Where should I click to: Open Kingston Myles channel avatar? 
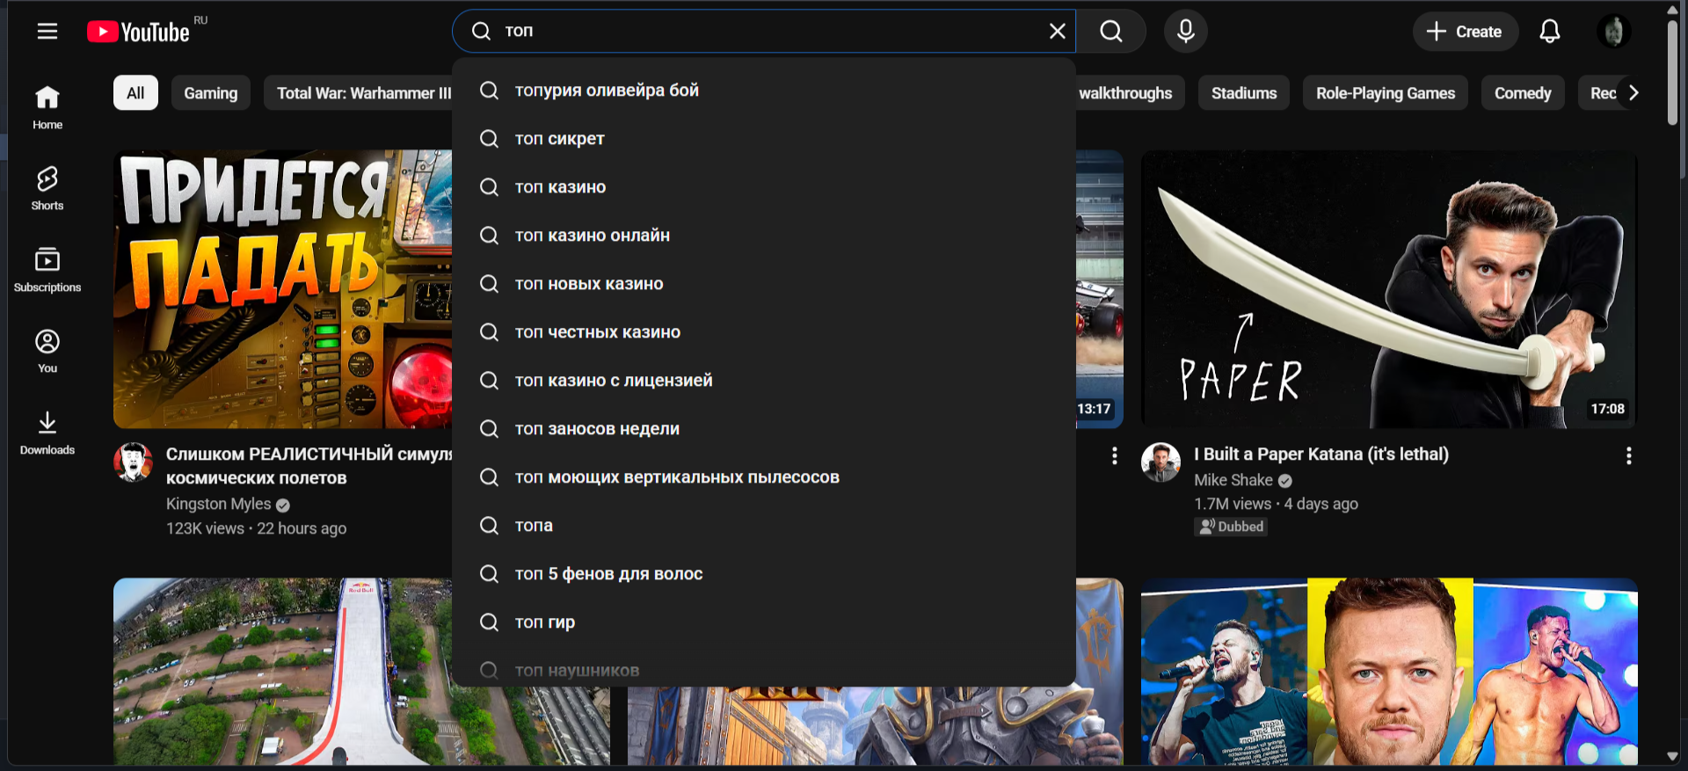[x=134, y=462]
